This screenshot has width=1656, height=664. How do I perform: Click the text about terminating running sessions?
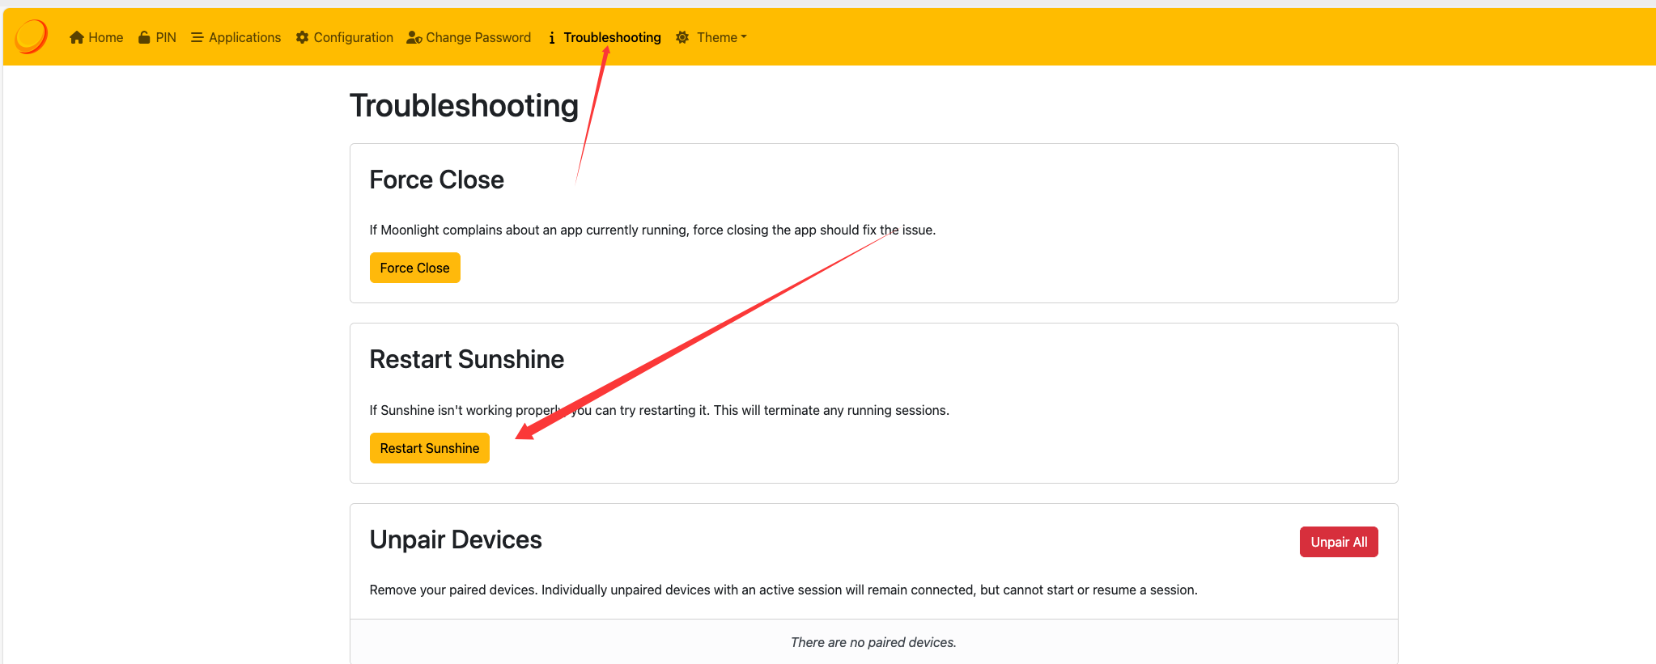pyautogui.click(x=660, y=410)
